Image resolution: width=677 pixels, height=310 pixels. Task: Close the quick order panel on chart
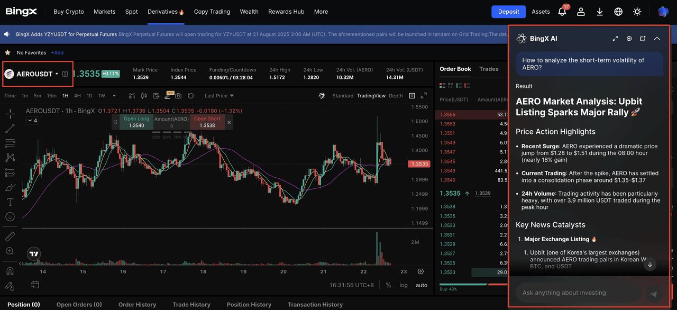click(x=229, y=122)
